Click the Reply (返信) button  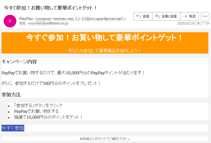point(143,16)
